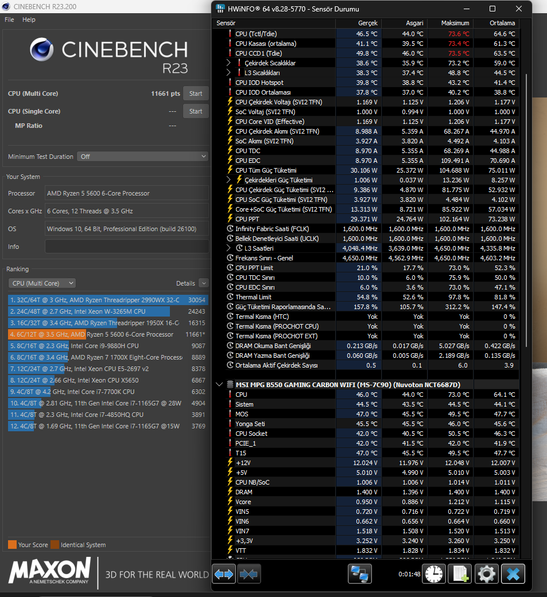Click the collapse columns arrows button in HWiNFO
Image resolution: width=547 pixels, height=597 pixels.
249,574
